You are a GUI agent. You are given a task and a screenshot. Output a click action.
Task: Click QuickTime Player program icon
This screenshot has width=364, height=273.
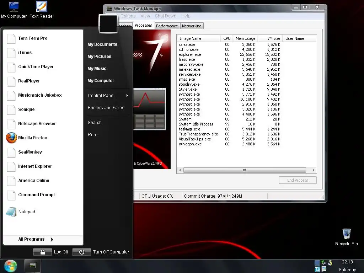tap(11, 67)
